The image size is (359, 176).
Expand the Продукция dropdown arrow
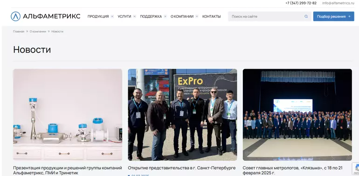pos(112,16)
